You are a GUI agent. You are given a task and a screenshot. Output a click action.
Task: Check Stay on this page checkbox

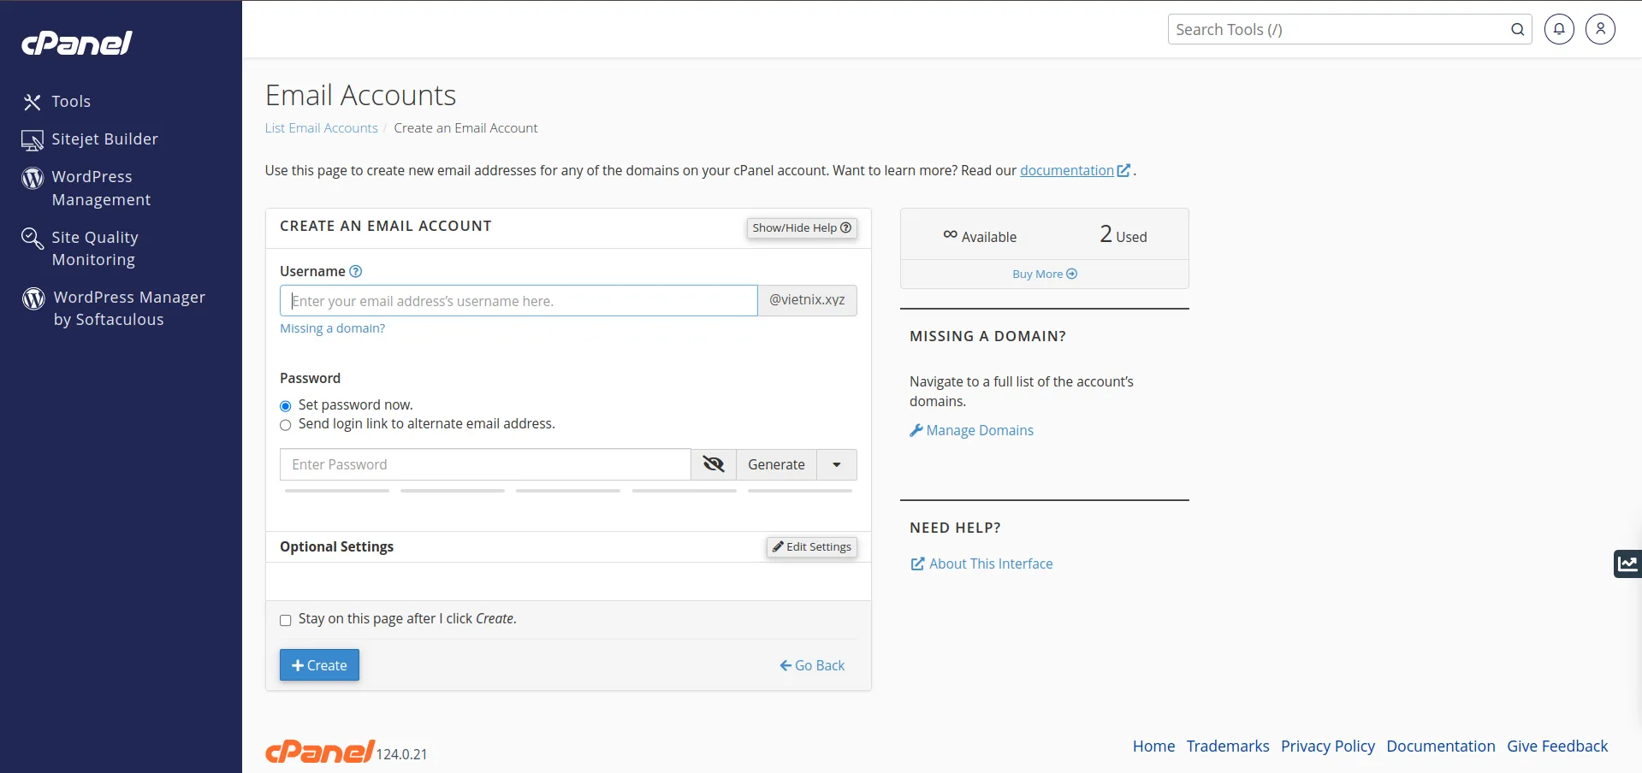tap(286, 620)
